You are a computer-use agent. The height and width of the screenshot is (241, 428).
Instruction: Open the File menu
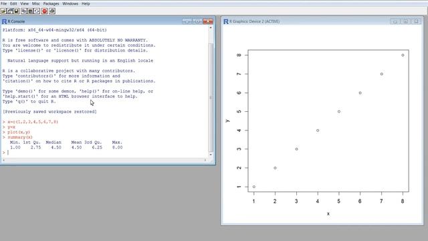[x=3, y=3]
